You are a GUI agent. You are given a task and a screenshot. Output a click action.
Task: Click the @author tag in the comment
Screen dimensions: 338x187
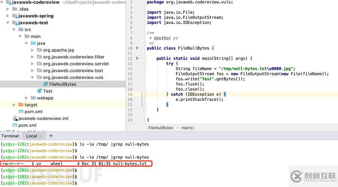[162, 38]
